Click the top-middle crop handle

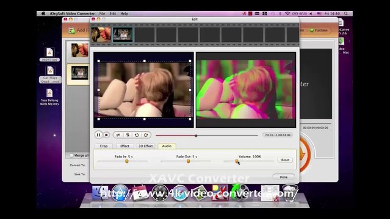pyautogui.click(x=145, y=61)
